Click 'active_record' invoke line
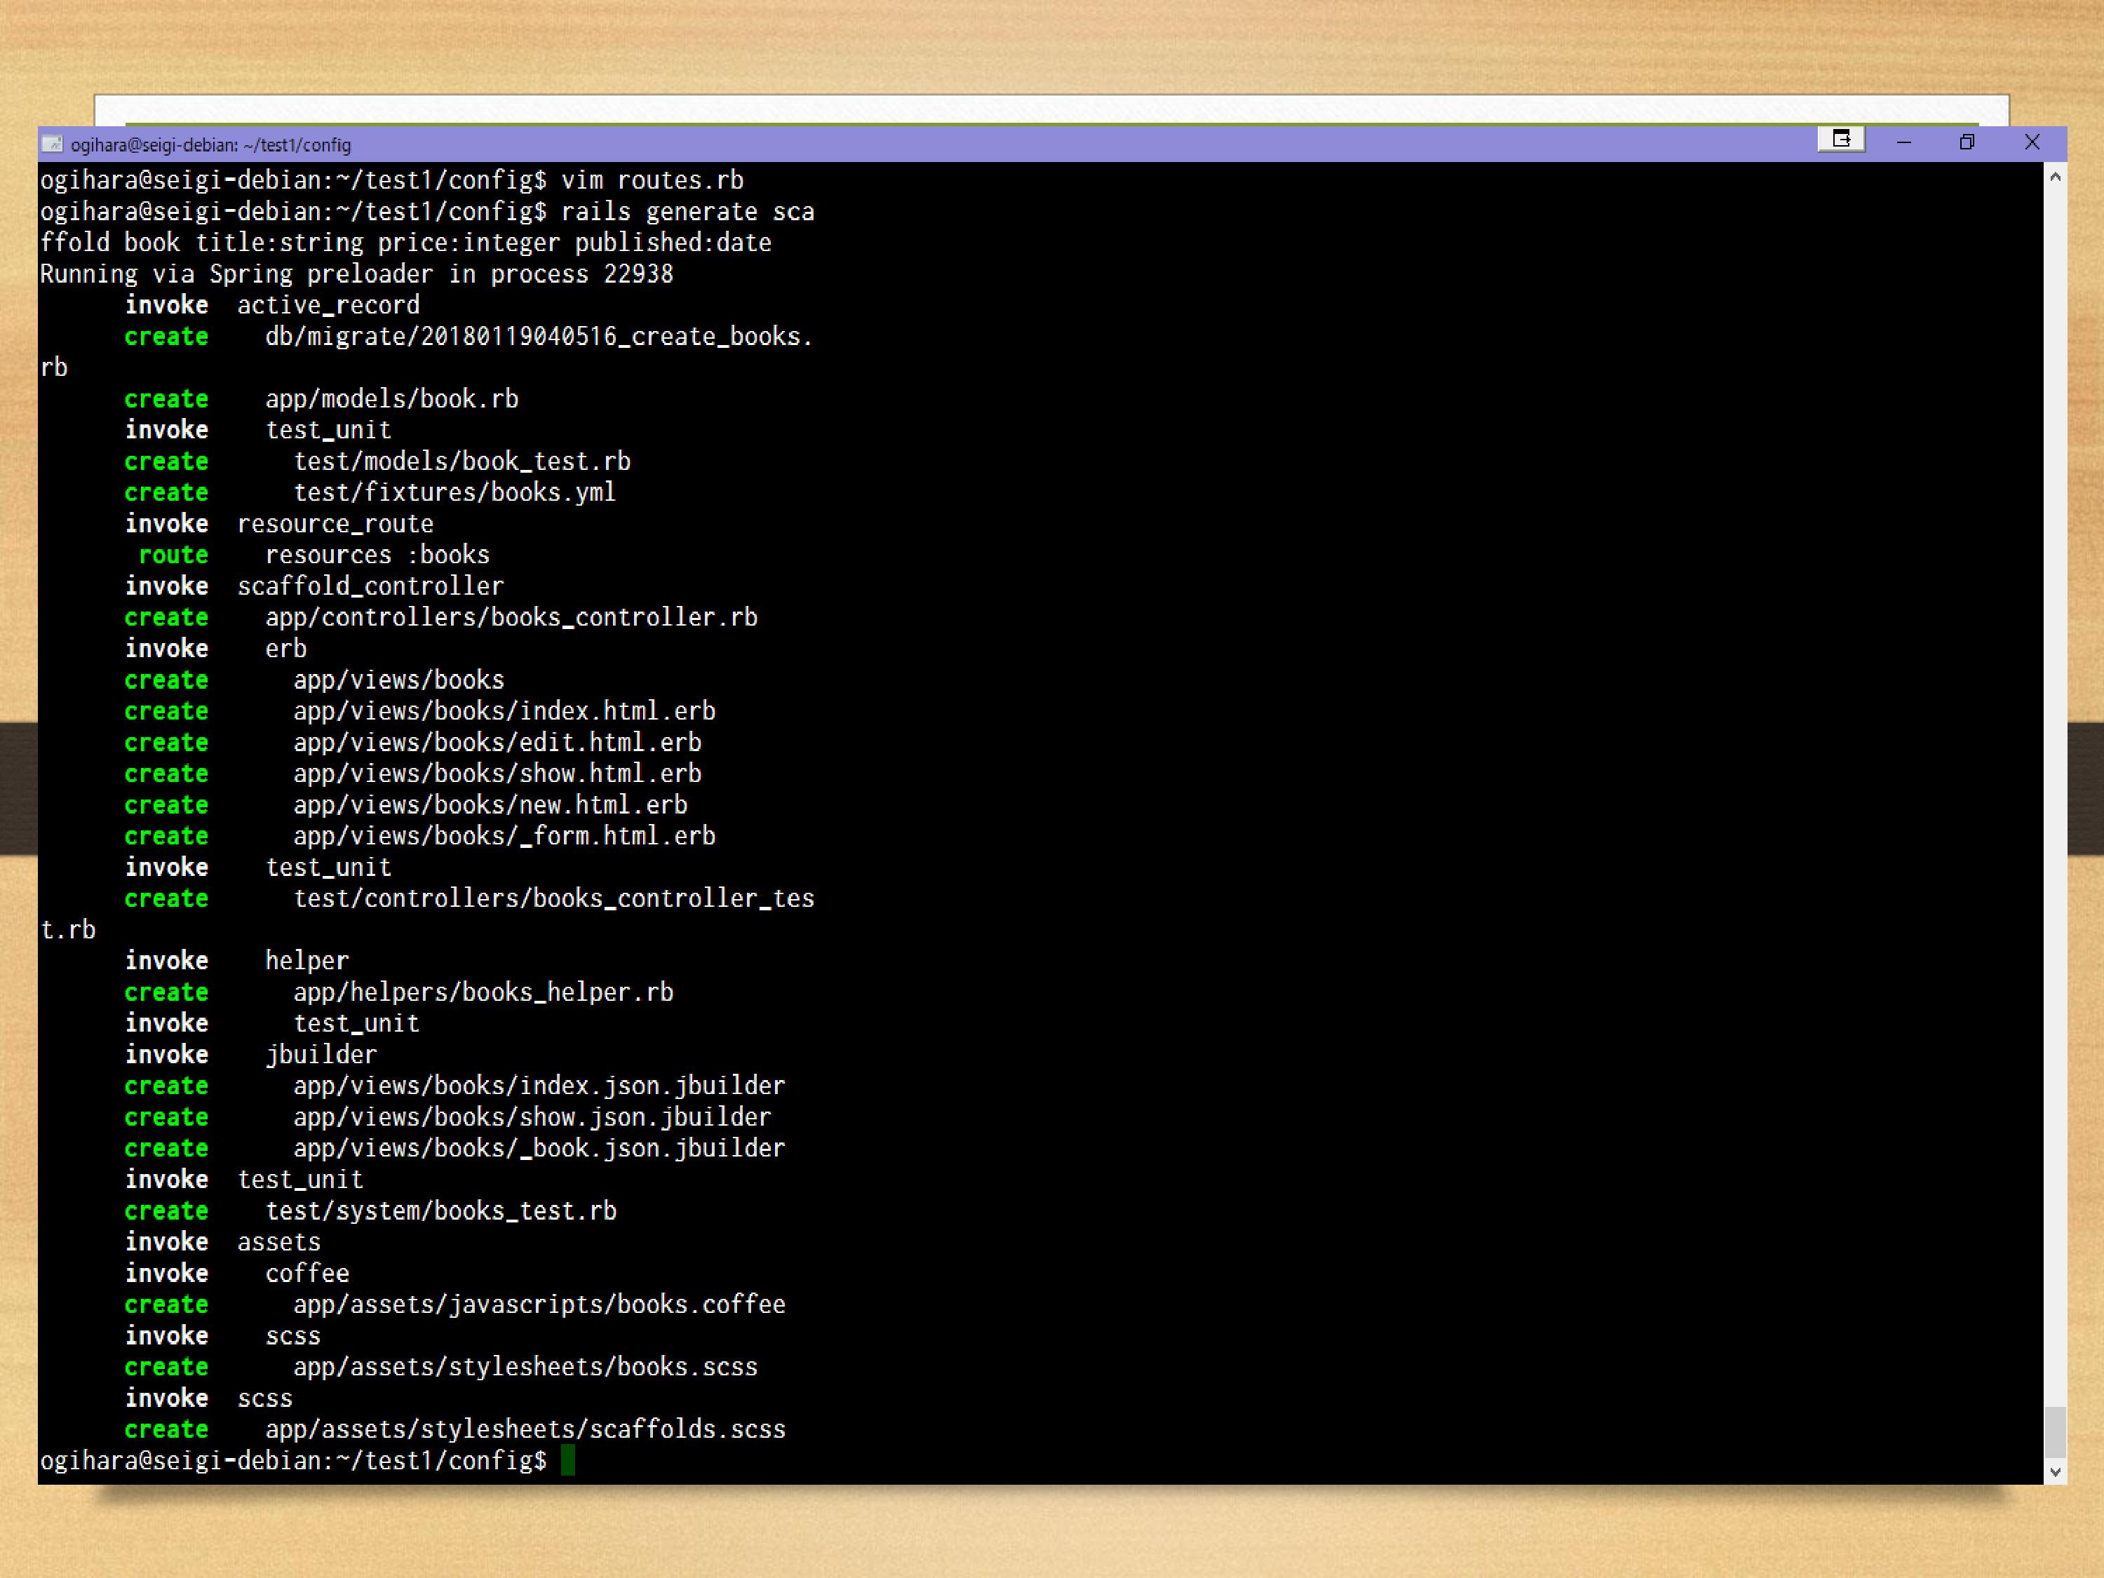 tap(328, 305)
